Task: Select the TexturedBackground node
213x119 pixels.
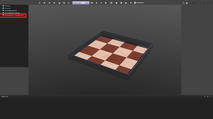Action: [x=10, y=11]
